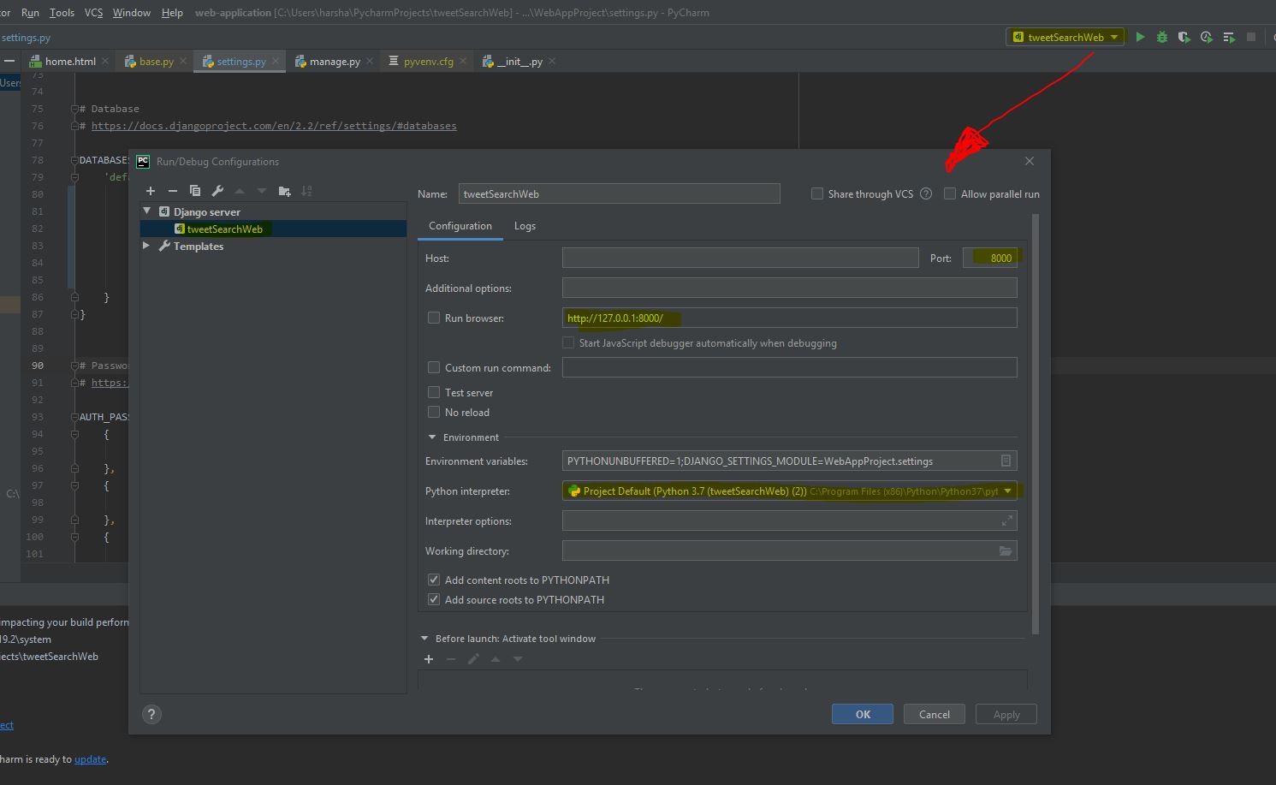Image resolution: width=1276 pixels, height=785 pixels.
Task: Open environment variables editor icon
Action: coord(1006,461)
